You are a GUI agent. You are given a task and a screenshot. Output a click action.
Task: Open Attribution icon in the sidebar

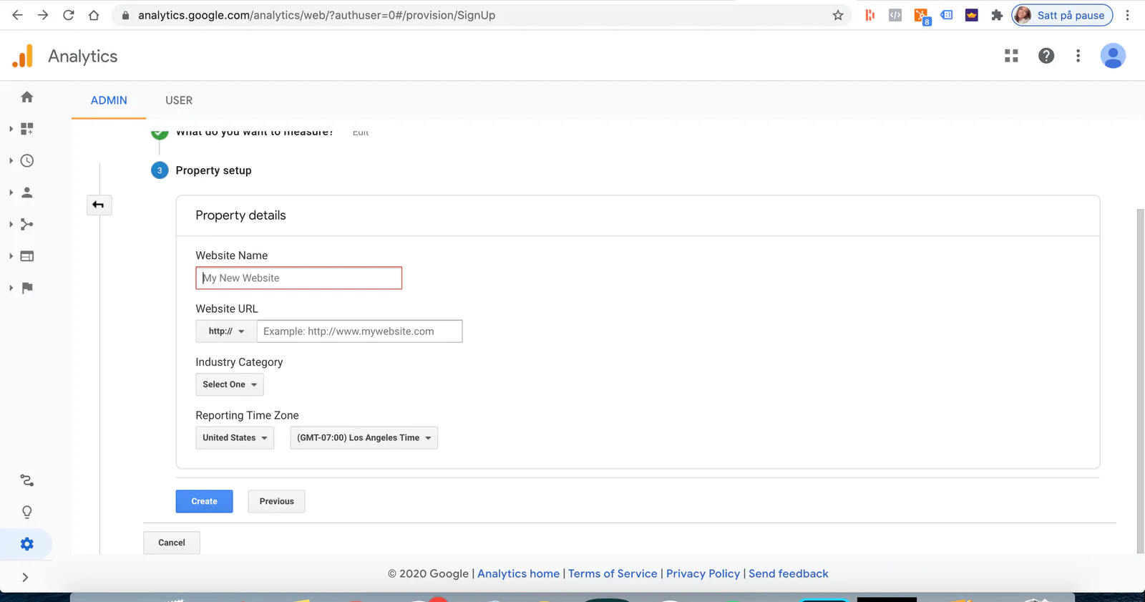click(x=27, y=480)
